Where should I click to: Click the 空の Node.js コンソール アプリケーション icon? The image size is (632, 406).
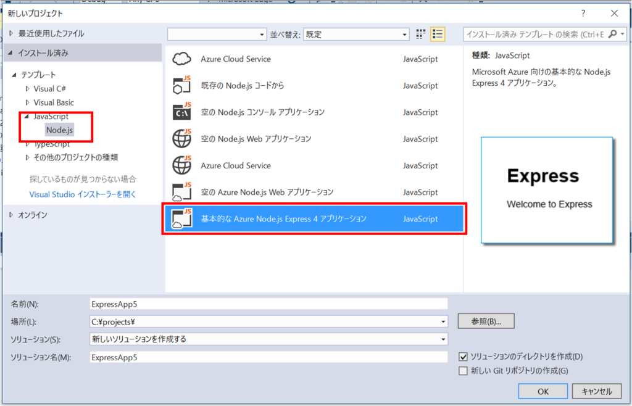pyautogui.click(x=182, y=112)
